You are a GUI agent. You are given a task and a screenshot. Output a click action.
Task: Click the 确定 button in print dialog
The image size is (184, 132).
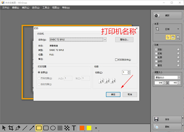[x=113, y=95]
